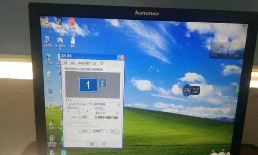Open the spreadsheet file icon on desktop

tap(72, 42)
